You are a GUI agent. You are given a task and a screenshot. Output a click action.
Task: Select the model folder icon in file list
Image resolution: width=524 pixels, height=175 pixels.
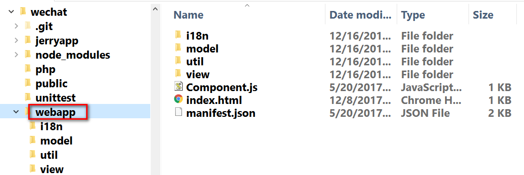click(178, 48)
